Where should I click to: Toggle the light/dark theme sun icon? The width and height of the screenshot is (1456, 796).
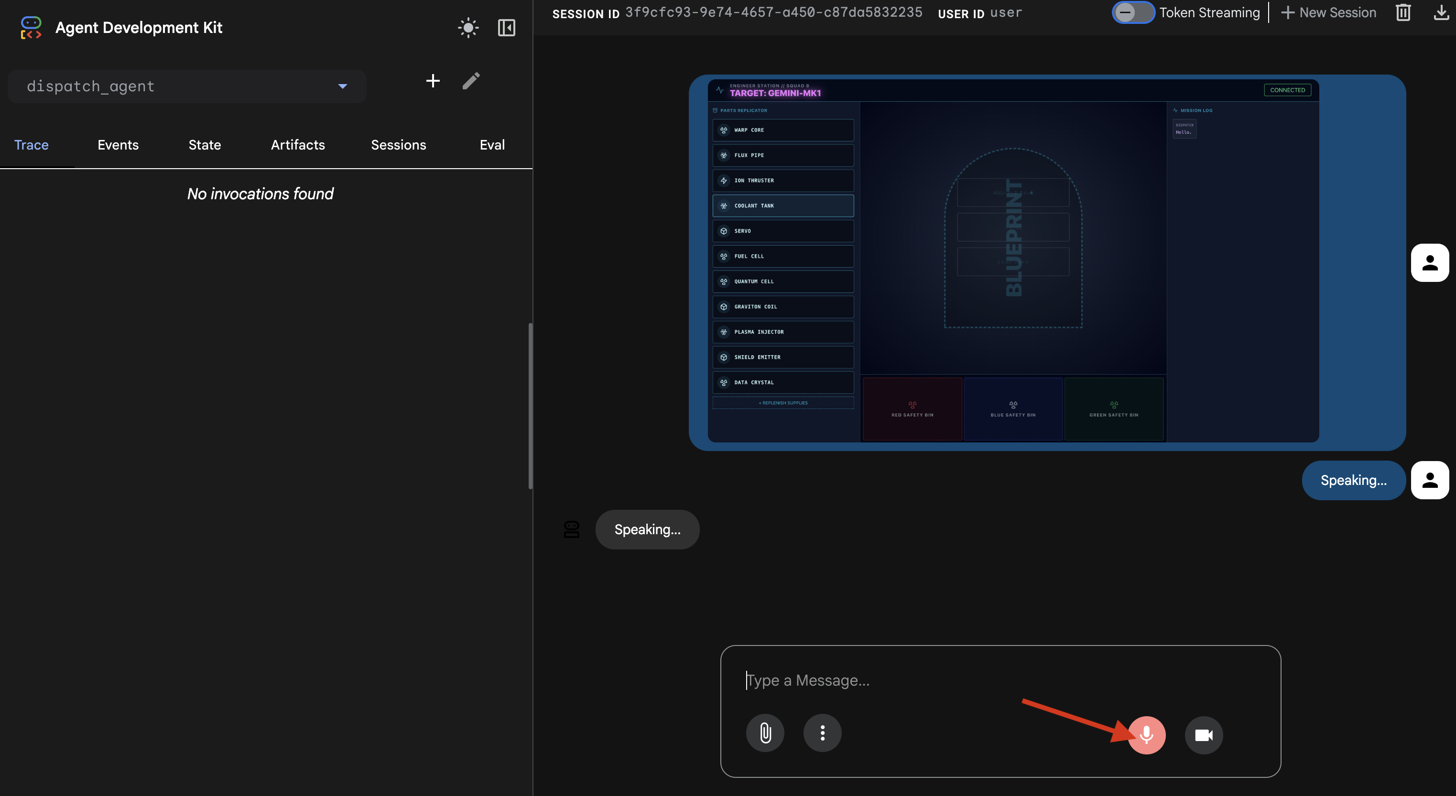click(x=468, y=28)
